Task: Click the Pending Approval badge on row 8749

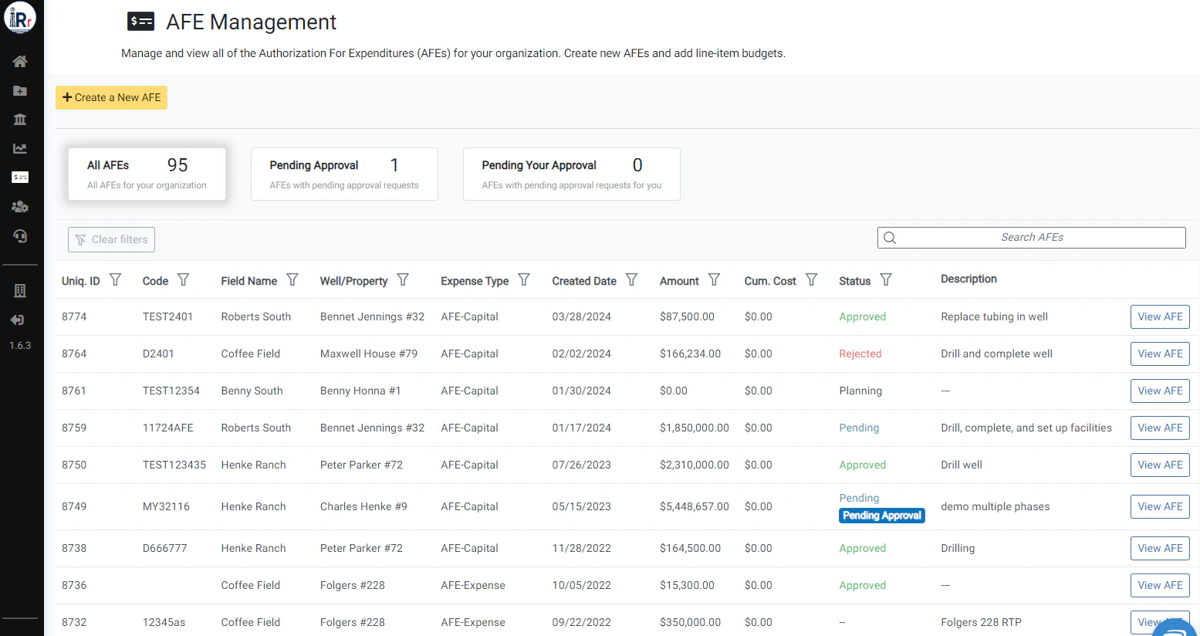Action: pos(882,516)
